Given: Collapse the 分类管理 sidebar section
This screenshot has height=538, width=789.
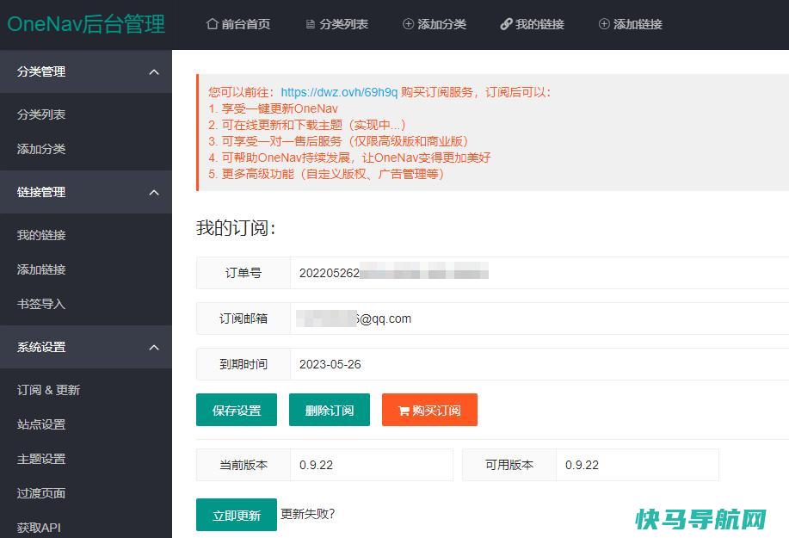Looking at the screenshot, I should (154, 72).
